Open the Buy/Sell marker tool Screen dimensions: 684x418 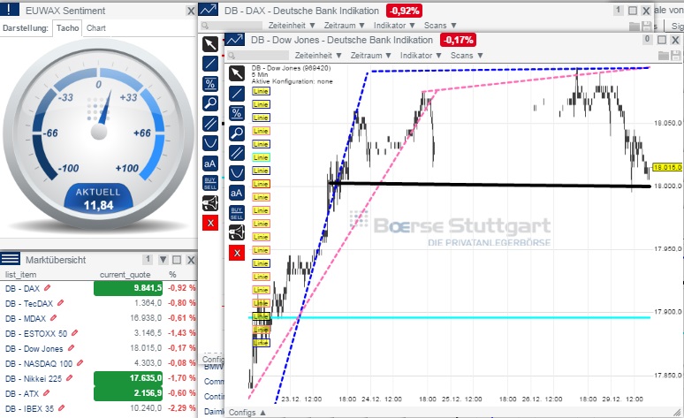[x=236, y=212]
